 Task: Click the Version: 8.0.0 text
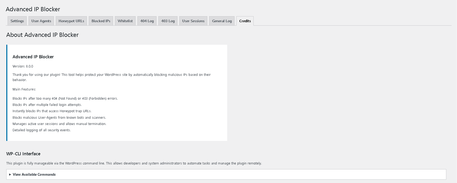[23, 66]
